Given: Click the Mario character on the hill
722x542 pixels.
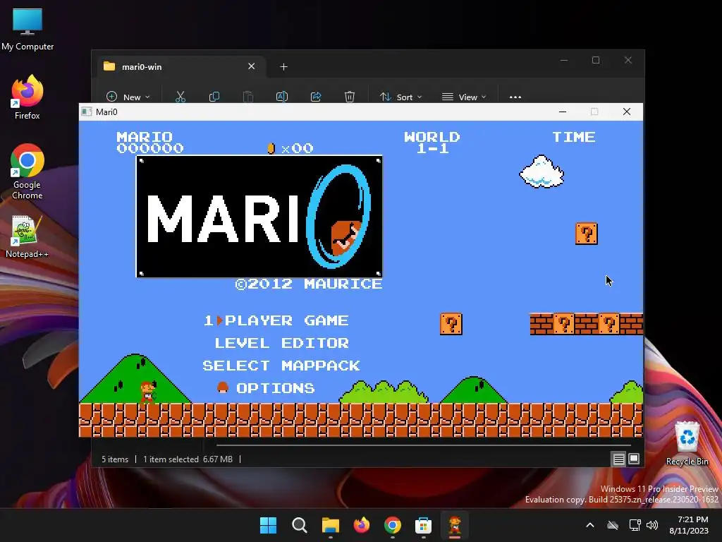Looking at the screenshot, I should 147,392.
